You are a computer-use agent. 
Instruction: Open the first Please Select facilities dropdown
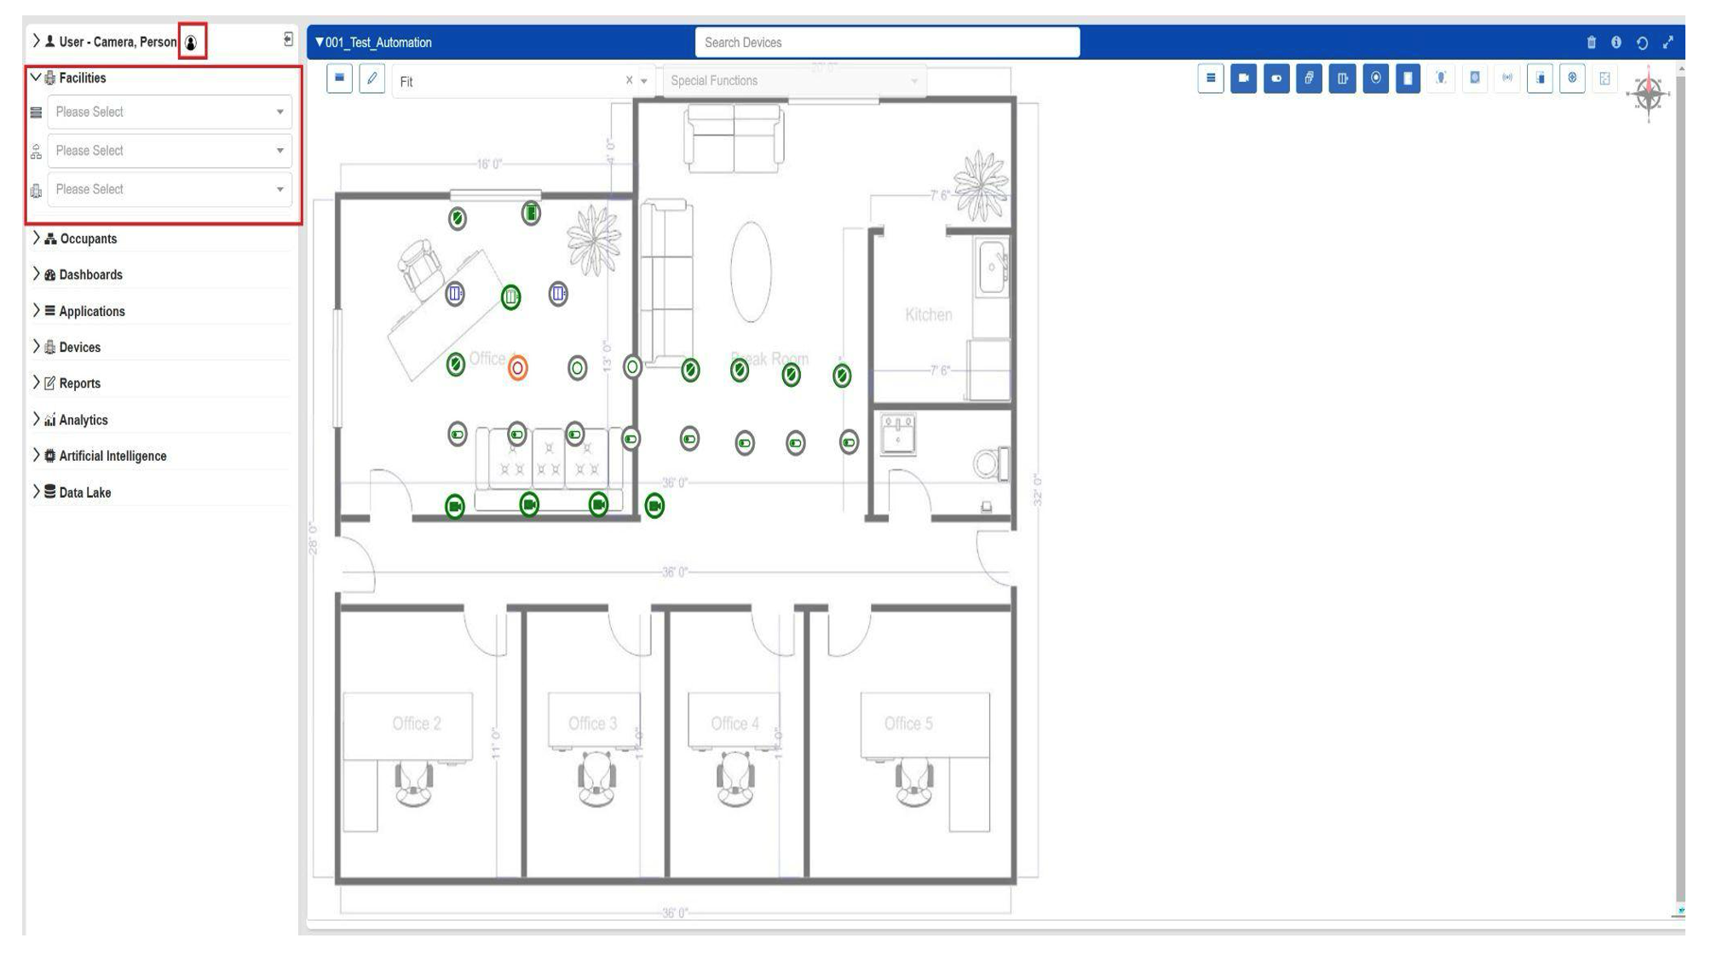tap(170, 112)
